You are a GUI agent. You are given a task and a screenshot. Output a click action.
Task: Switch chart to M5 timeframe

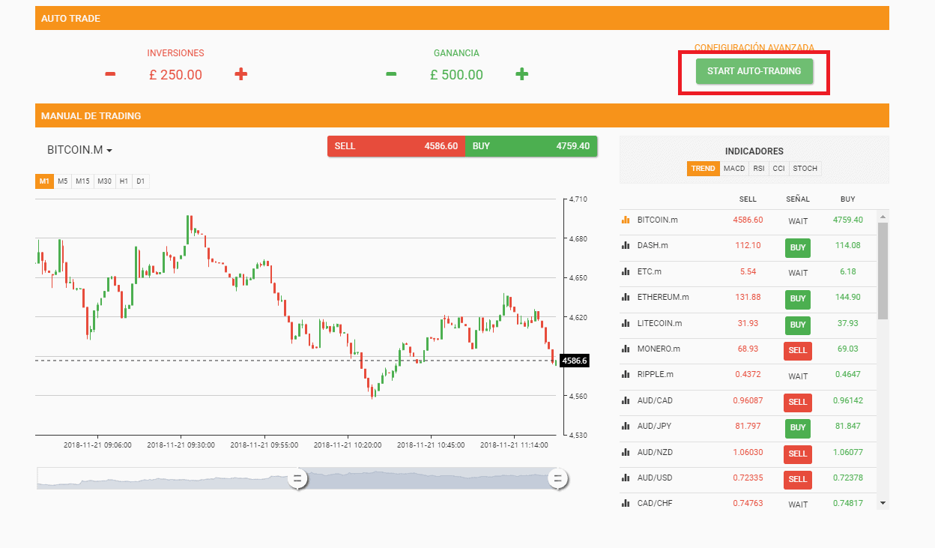(x=63, y=181)
